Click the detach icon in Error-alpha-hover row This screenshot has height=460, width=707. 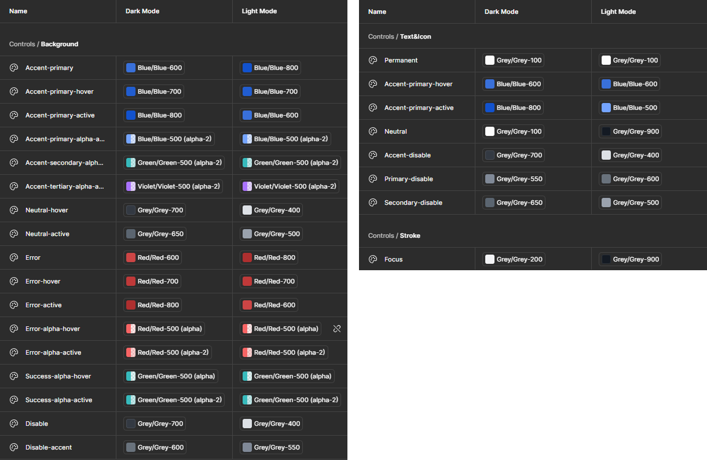coord(337,329)
